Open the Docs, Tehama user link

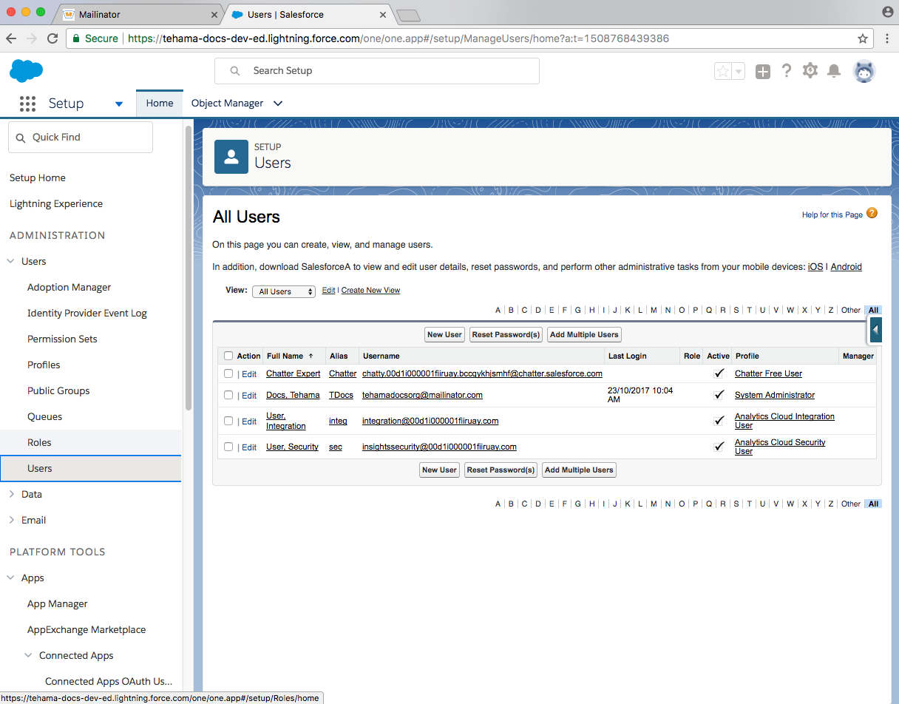293,395
